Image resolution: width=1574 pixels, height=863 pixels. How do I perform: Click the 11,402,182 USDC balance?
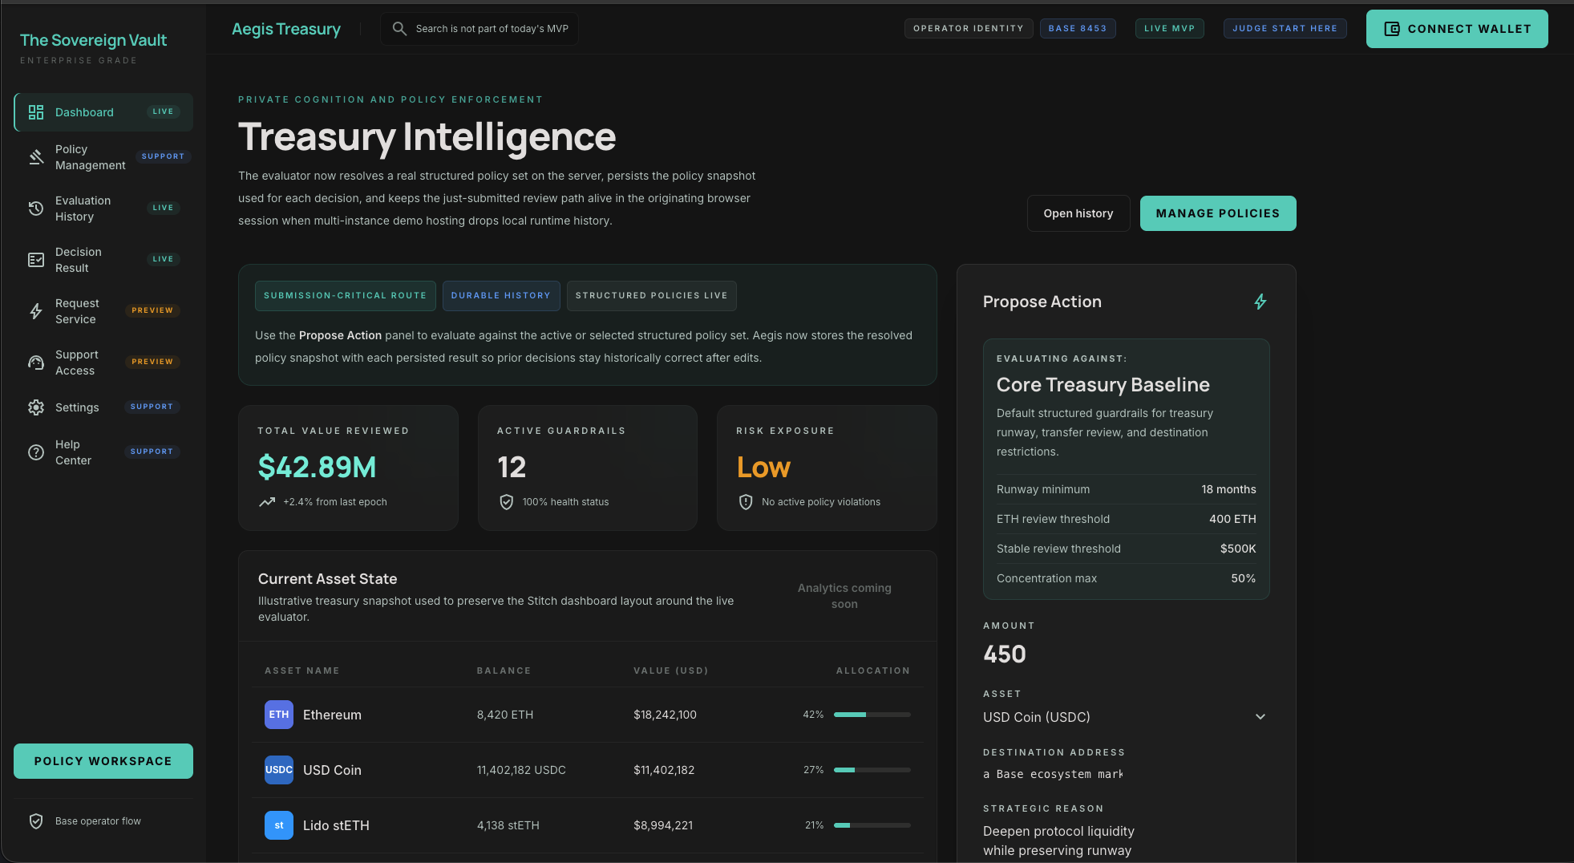[521, 770]
